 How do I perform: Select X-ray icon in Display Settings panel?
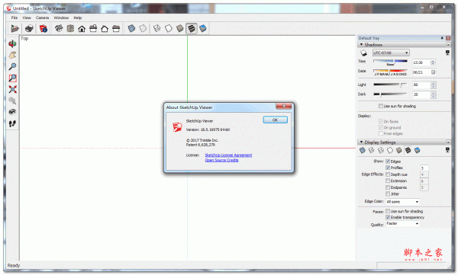(362, 150)
